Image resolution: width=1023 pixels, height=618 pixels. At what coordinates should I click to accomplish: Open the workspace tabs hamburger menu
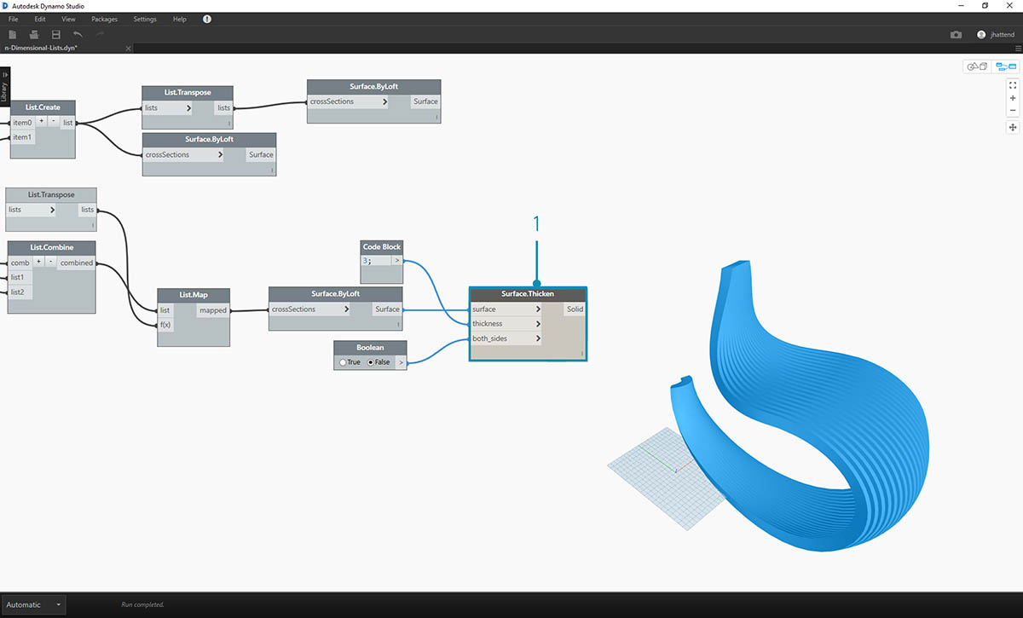[1017, 49]
